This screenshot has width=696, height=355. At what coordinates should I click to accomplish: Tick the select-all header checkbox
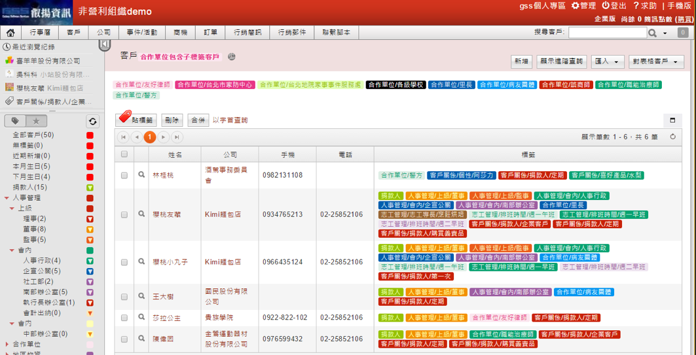pyautogui.click(x=124, y=154)
